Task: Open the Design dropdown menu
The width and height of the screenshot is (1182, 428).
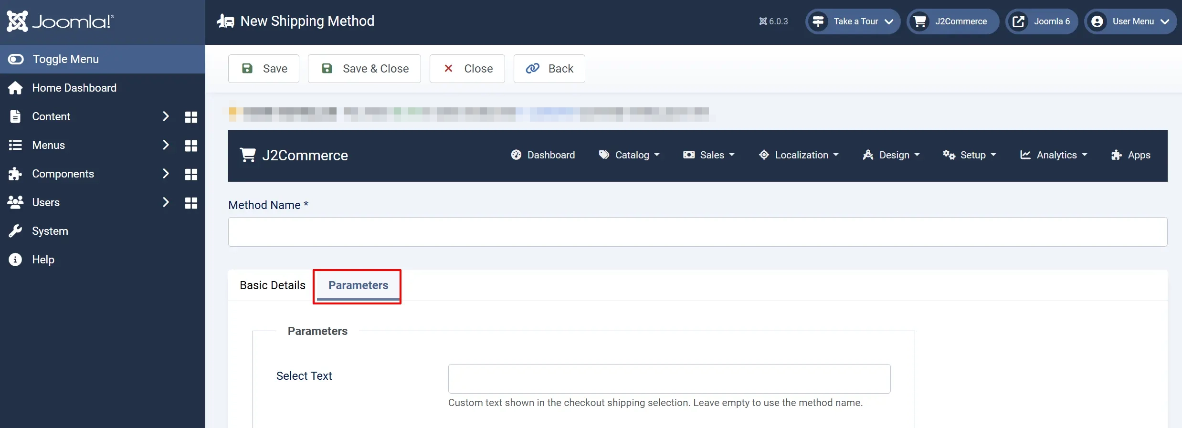Action: click(x=891, y=155)
